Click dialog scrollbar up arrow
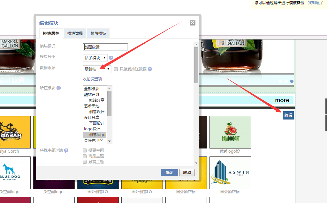Image resolution: width=327 pixels, height=203 pixels. coord(196,45)
